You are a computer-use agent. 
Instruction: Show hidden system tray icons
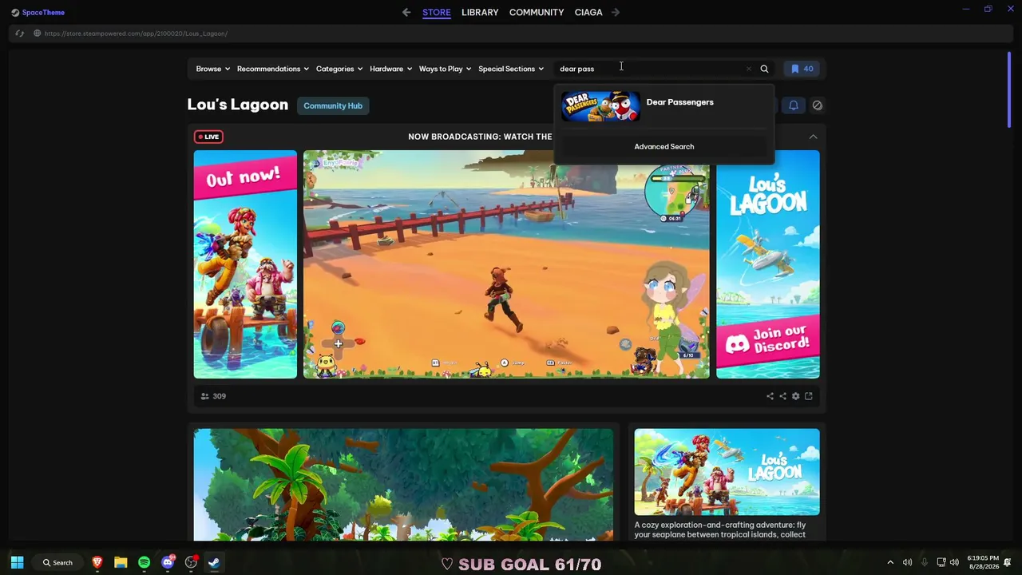[890, 562]
